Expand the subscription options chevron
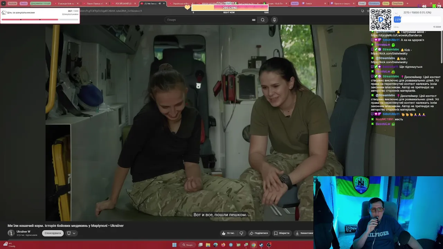 [x=74, y=233]
